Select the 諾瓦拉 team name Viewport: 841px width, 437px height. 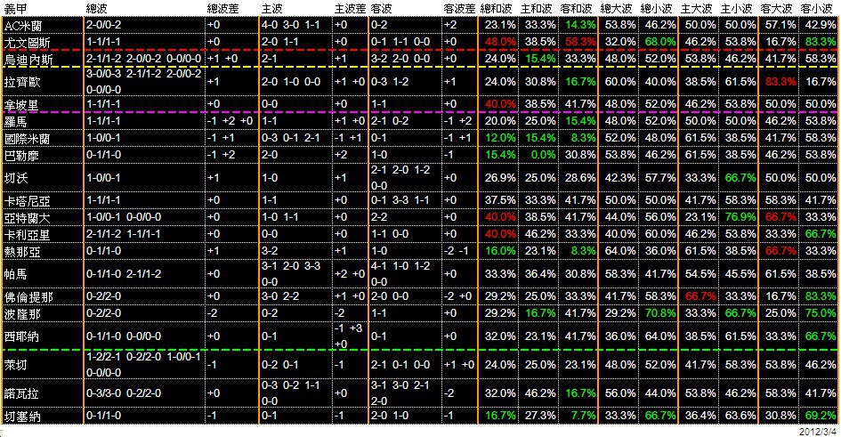click(x=21, y=393)
